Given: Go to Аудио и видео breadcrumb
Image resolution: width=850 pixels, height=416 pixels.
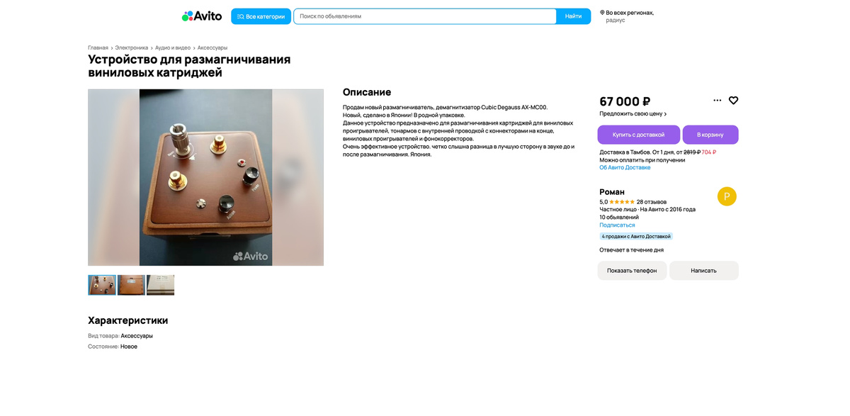Looking at the screenshot, I should point(173,47).
